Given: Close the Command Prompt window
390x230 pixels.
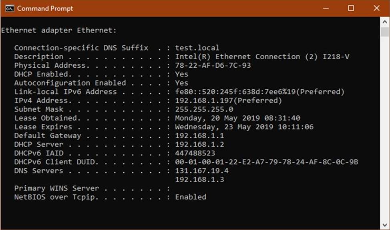Looking at the screenshot, I should pyautogui.click(x=376, y=8).
